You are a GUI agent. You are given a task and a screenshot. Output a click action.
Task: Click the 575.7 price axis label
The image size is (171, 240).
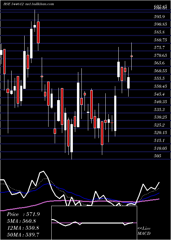point(159,48)
